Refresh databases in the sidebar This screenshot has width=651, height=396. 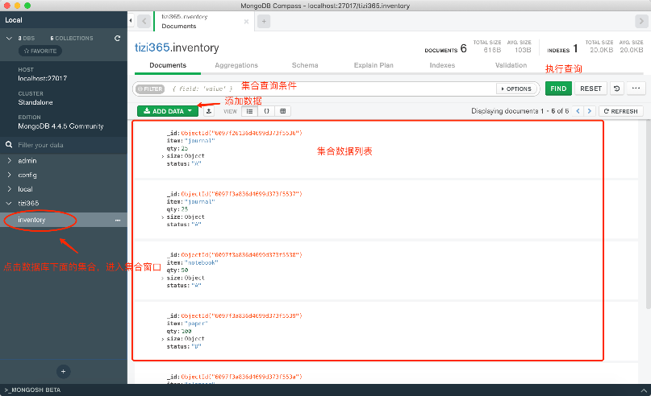118,38
